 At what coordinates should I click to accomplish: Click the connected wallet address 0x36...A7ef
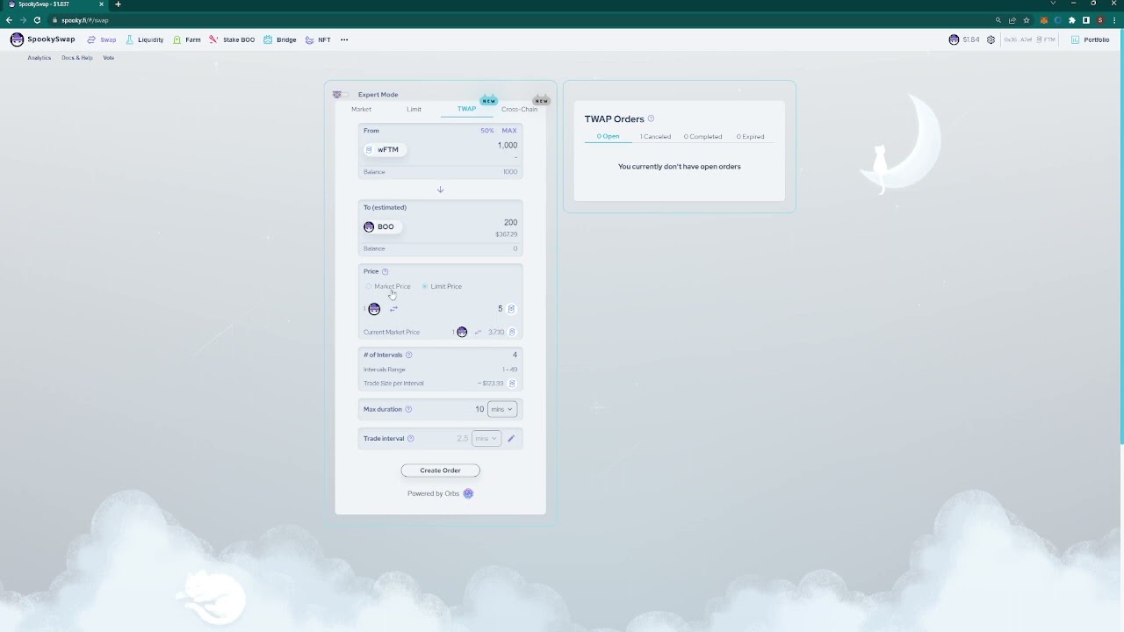tap(1019, 39)
